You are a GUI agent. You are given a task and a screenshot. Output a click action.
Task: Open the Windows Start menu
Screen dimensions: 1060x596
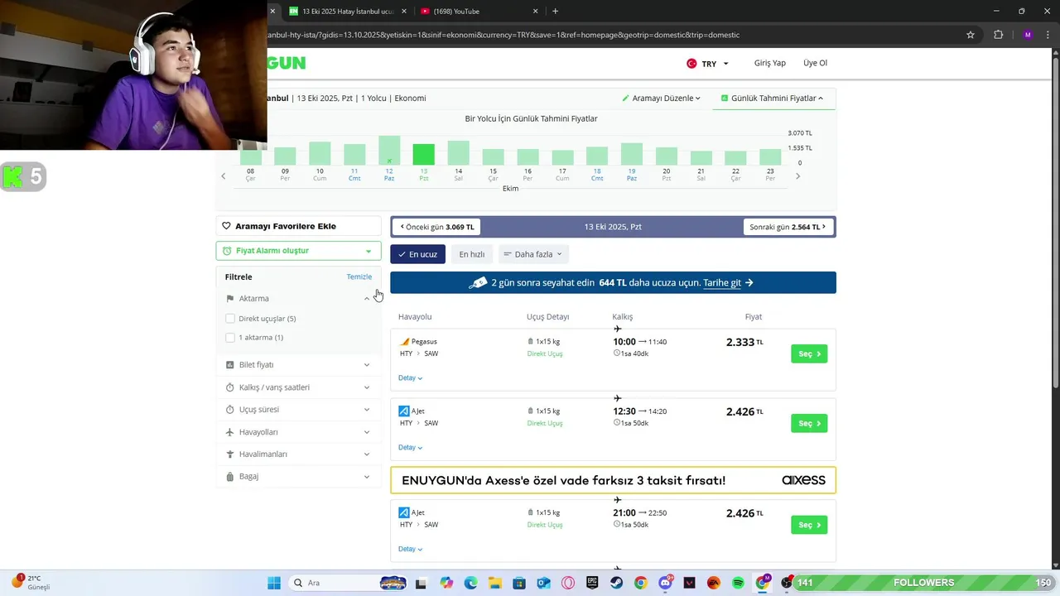pos(274,583)
